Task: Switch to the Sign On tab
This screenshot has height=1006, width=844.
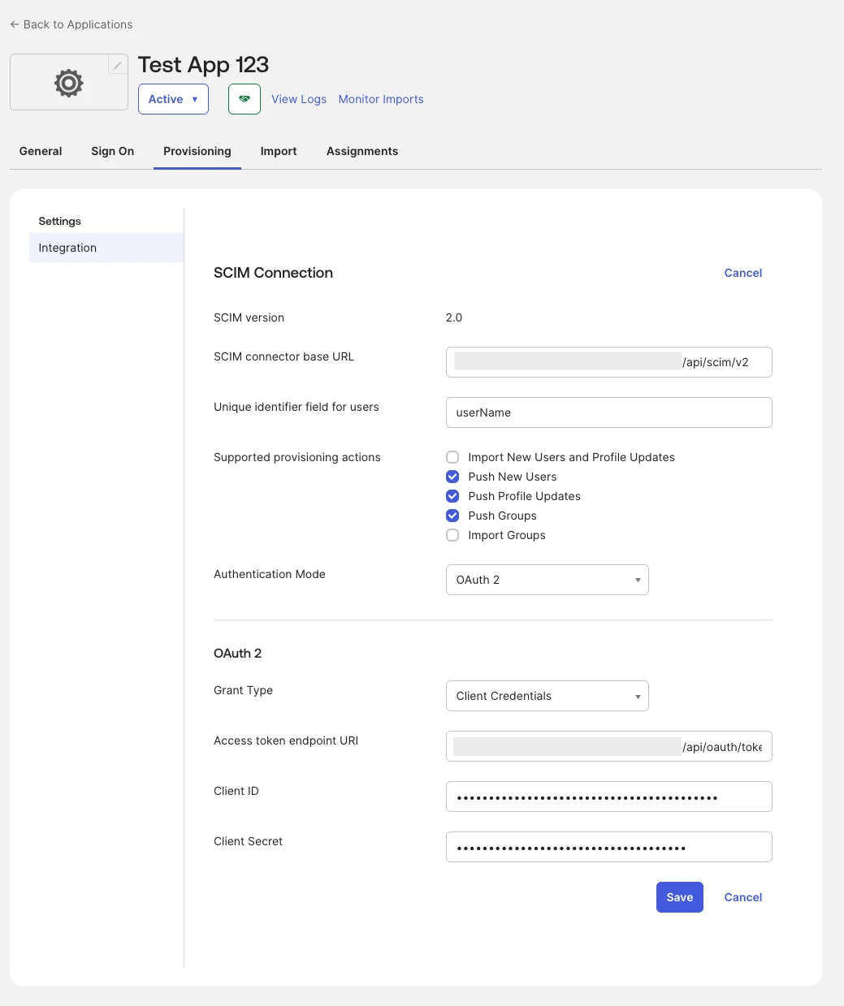Action: (x=113, y=151)
